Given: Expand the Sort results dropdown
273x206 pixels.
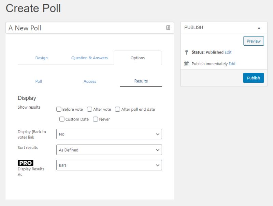Looking at the screenshot, I should 109,150.
